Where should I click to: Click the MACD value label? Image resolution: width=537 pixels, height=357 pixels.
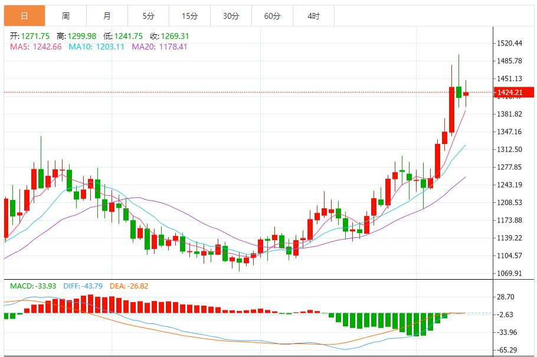pos(33,286)
